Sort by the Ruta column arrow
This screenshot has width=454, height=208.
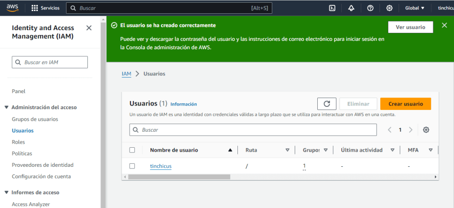tap(287, 150)
